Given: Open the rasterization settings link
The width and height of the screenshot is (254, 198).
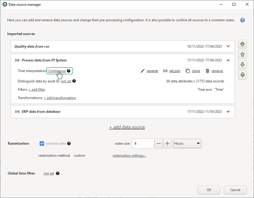Looking at the screenshot, I should (x=129, y=156).
